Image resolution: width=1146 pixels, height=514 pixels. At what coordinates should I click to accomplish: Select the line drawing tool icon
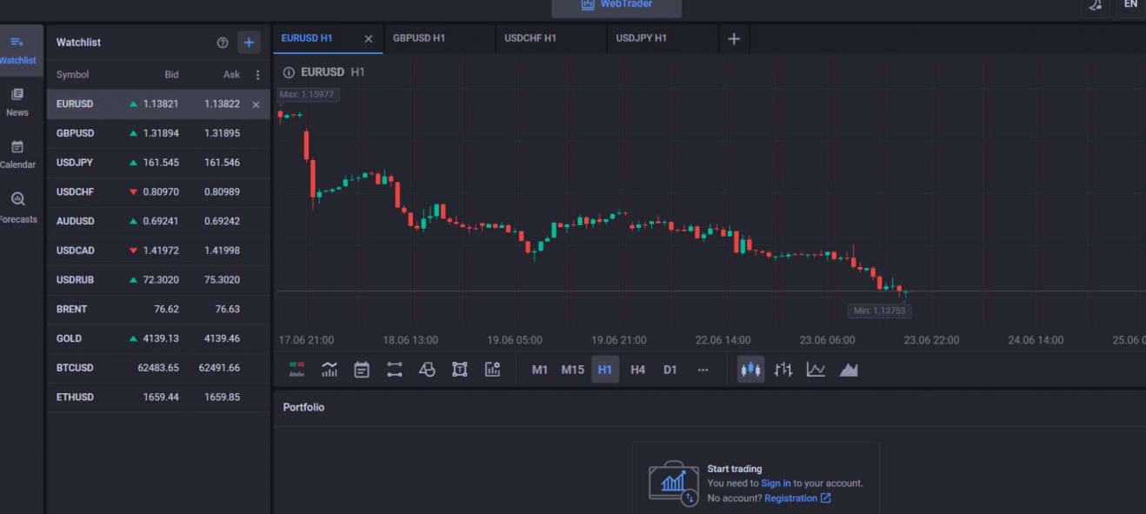coord(395,370)
